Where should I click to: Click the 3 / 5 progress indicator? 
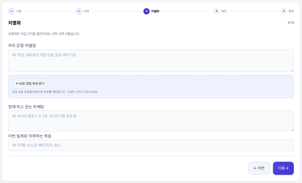pyautogui.click(x=291, y=23)
